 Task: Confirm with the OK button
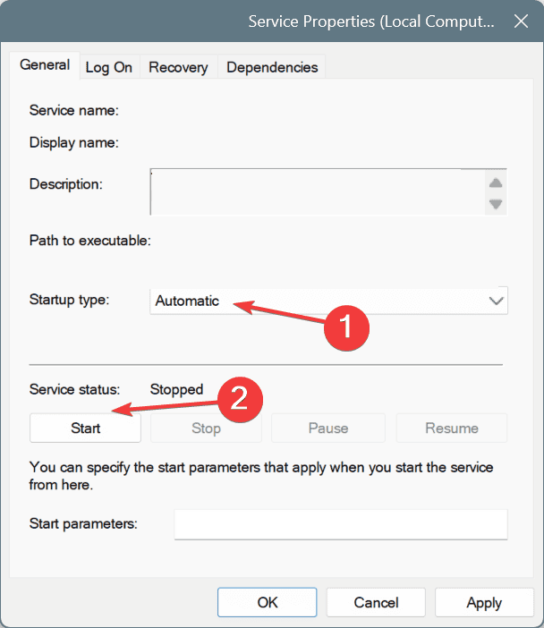pos(268,602)
